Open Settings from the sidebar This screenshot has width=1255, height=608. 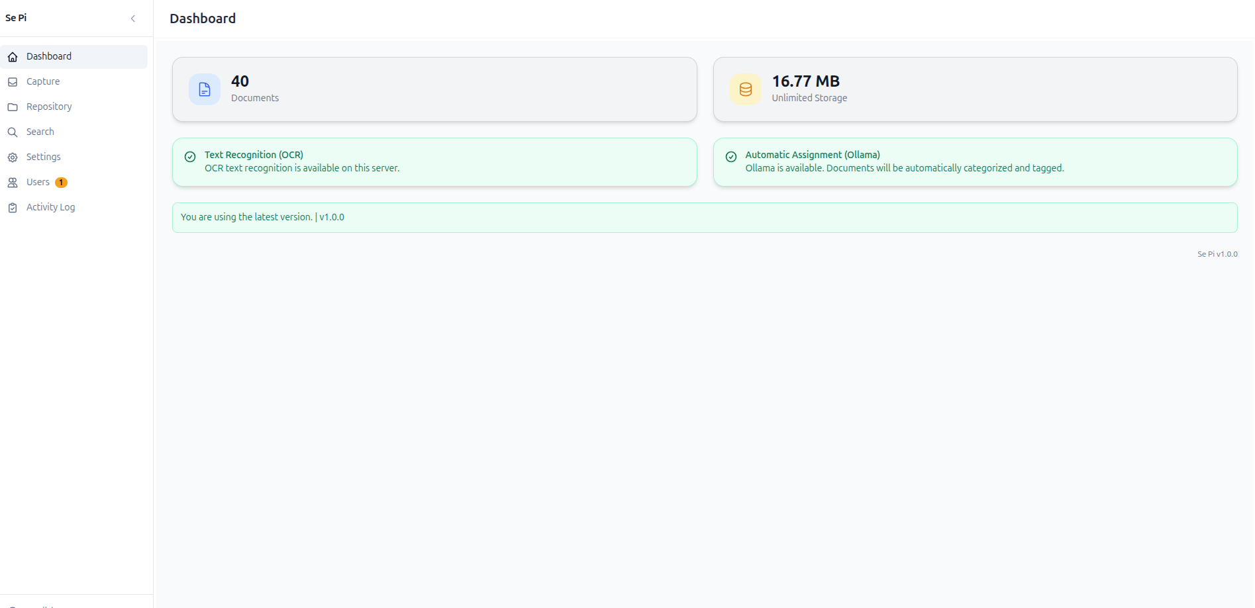click(74, 157)
